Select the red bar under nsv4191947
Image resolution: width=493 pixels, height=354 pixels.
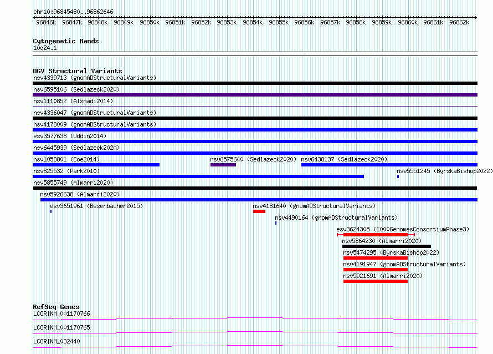[376, 270]
